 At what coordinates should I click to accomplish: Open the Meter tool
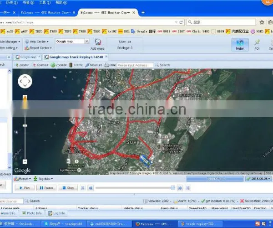[240, 45]
